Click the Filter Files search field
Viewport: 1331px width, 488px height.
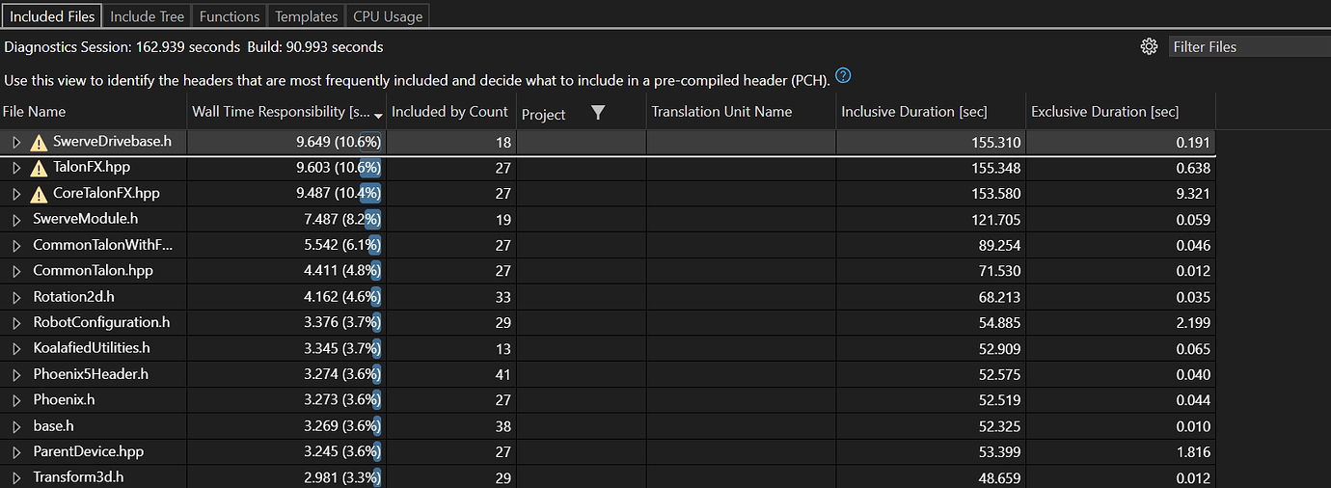point(1250,46)
